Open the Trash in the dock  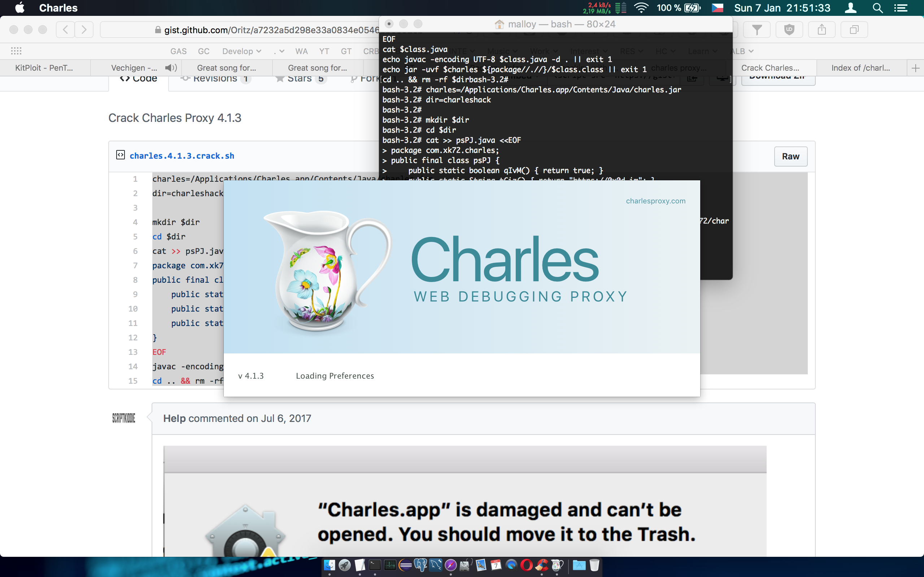pos(594,565)
